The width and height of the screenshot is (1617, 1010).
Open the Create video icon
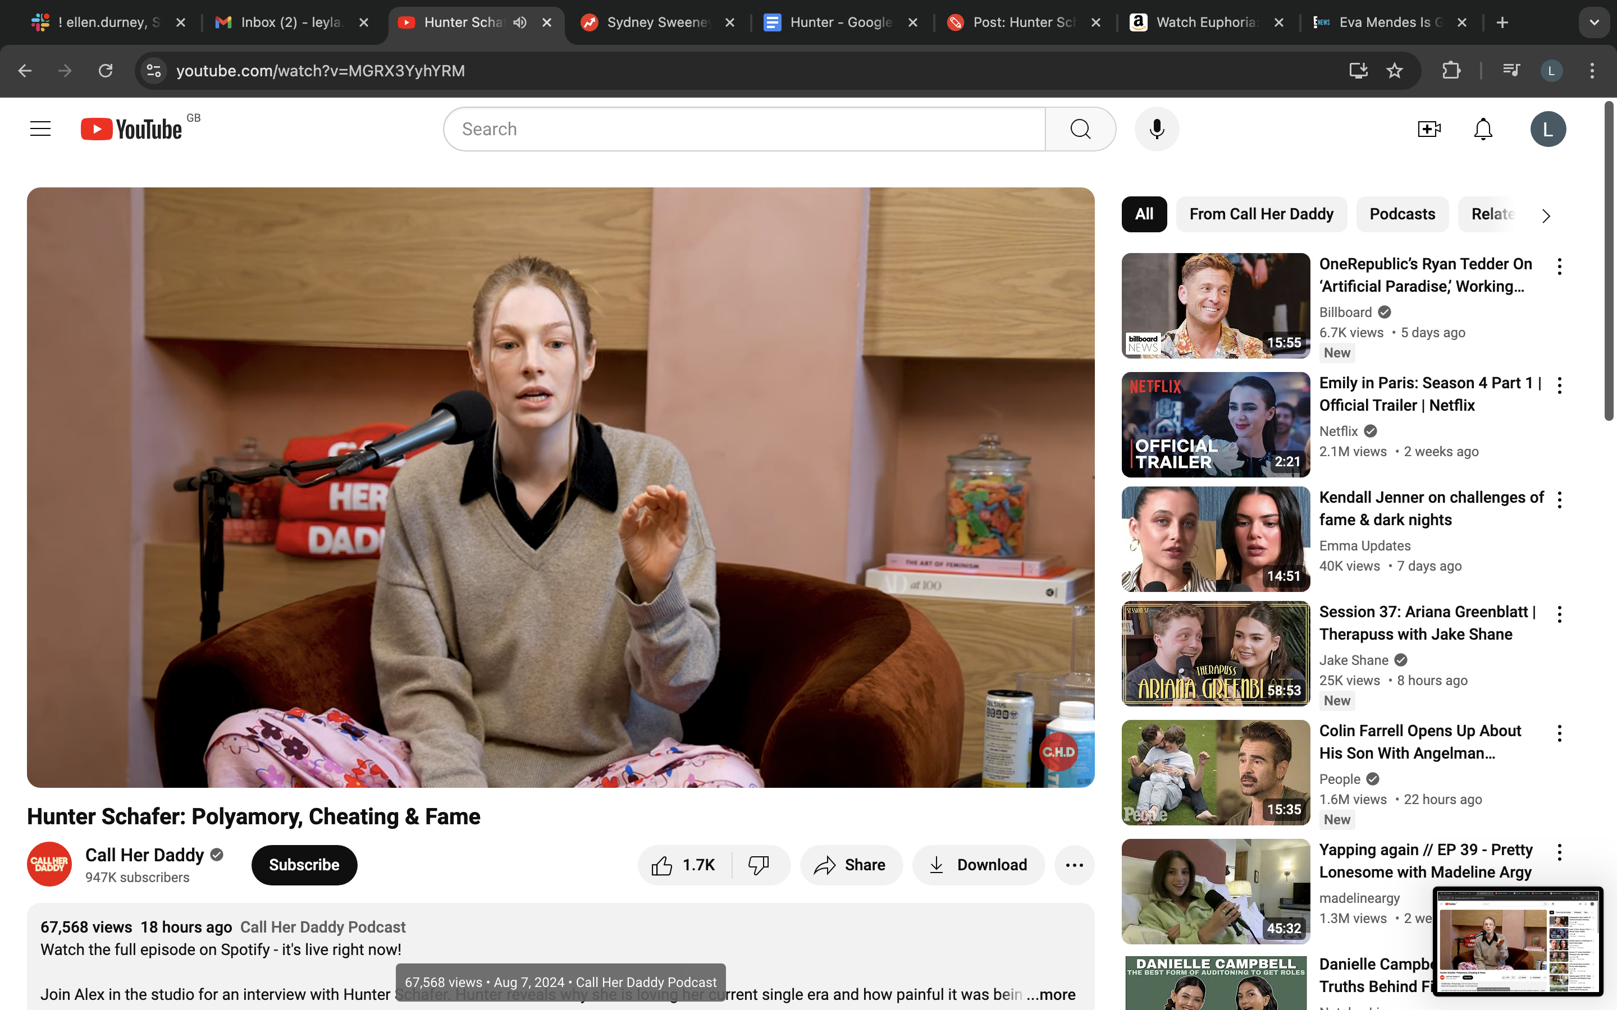(1428, 129)
